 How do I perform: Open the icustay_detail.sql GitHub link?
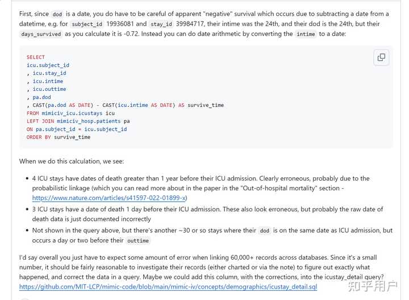point(168,287)
